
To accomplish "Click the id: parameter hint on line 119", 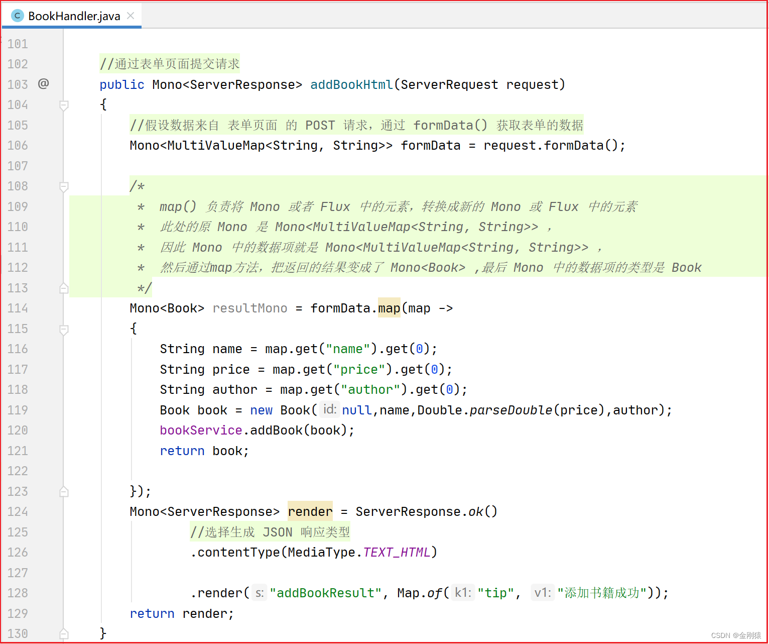I will tap(330, 409).
